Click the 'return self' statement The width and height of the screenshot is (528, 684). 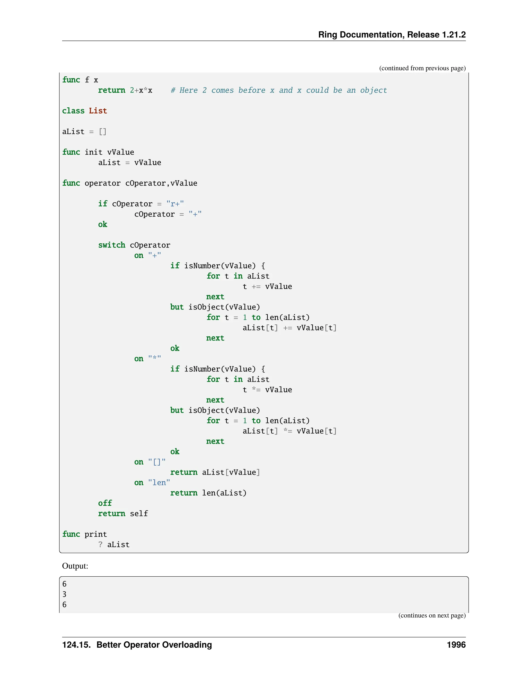point(123,514)
